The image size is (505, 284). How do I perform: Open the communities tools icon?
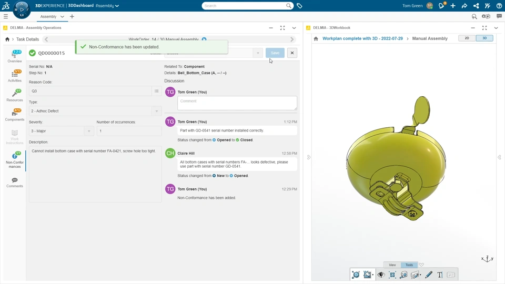point(487,5)
